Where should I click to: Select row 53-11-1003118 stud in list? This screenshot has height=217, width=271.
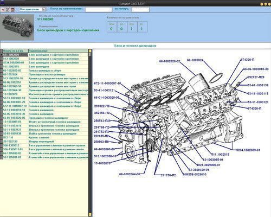[45, 126]
